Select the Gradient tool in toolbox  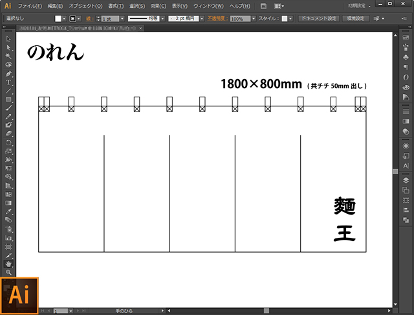(8, 203)
